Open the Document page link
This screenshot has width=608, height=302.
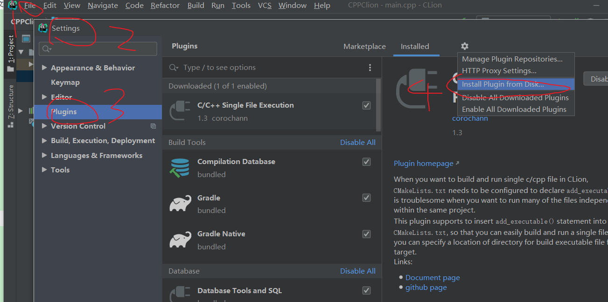click(433, 278)
